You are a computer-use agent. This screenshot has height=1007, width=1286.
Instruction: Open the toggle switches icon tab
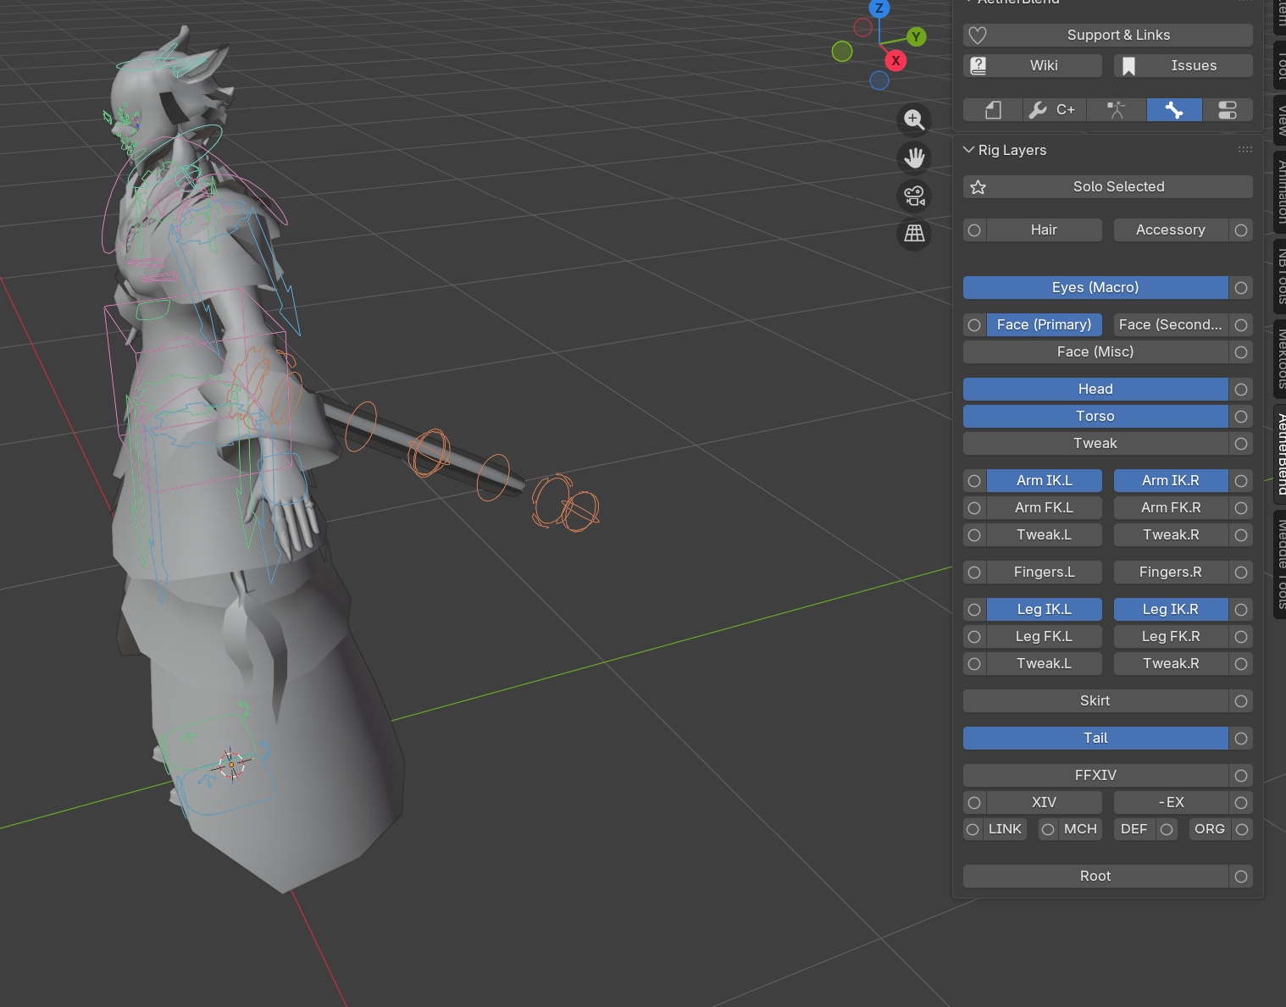pos(1228,110)
